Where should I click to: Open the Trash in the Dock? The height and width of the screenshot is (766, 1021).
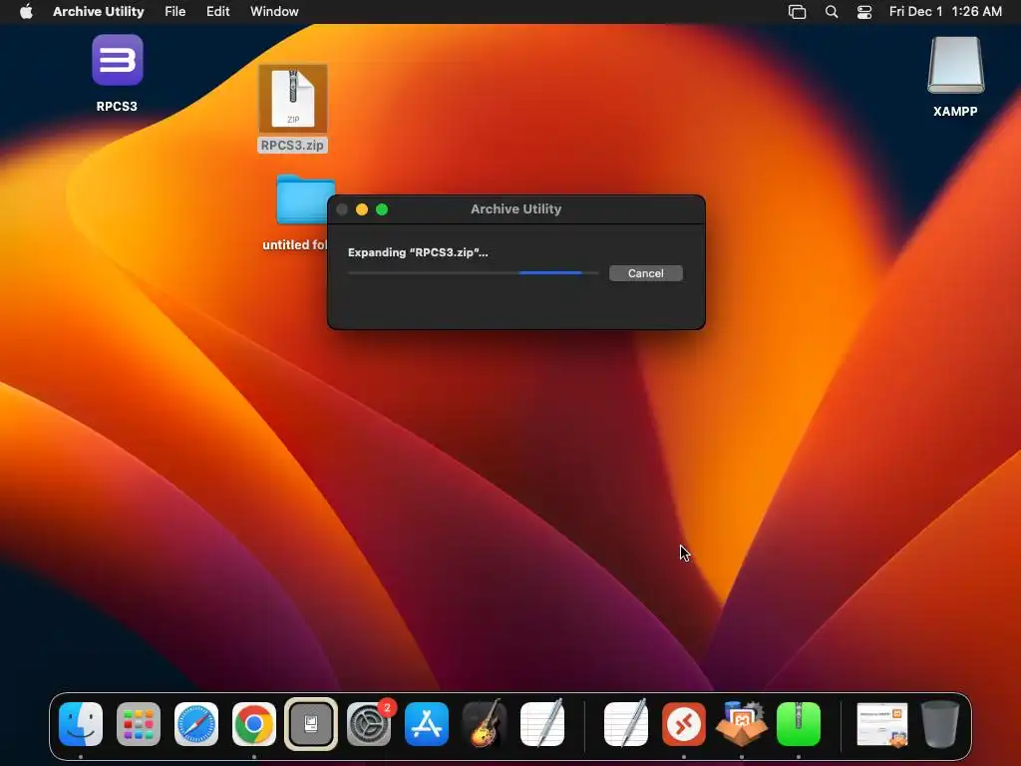pos(940,724)
